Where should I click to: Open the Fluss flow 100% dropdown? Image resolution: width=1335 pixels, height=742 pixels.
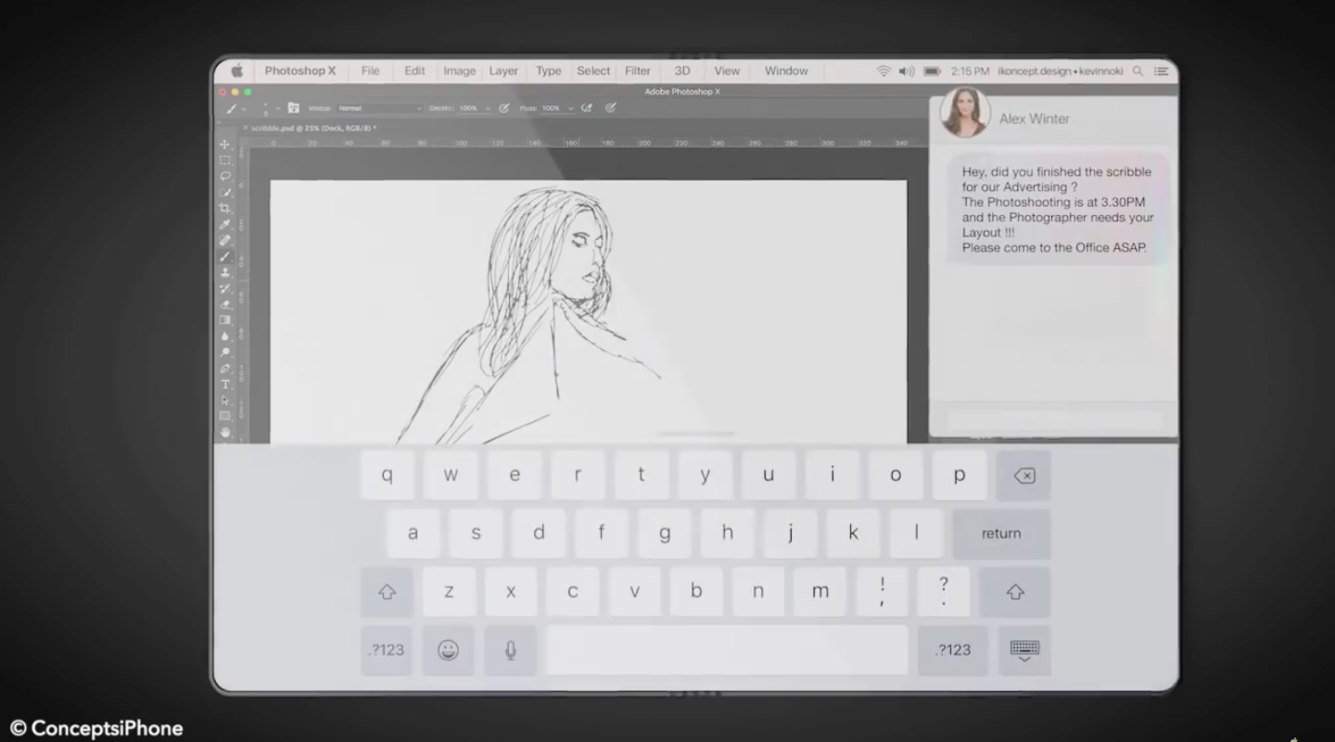coord(557,108)
